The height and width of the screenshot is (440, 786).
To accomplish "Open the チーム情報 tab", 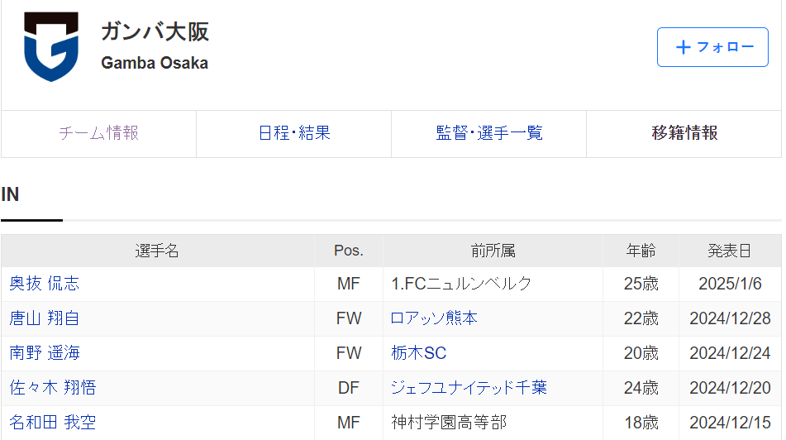I will [98, 133].
